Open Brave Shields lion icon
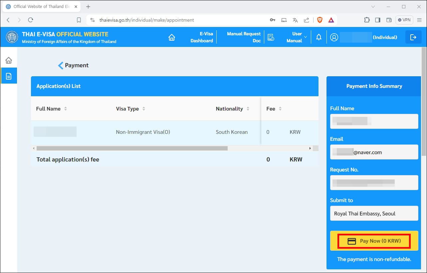Screen dimensions: 427x273 320,20
